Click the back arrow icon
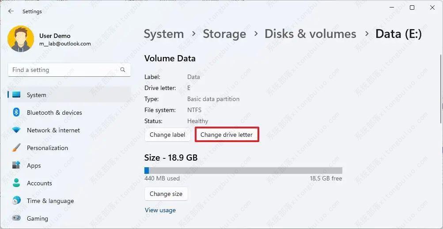 pyautogui.click(x=11, y=11)
